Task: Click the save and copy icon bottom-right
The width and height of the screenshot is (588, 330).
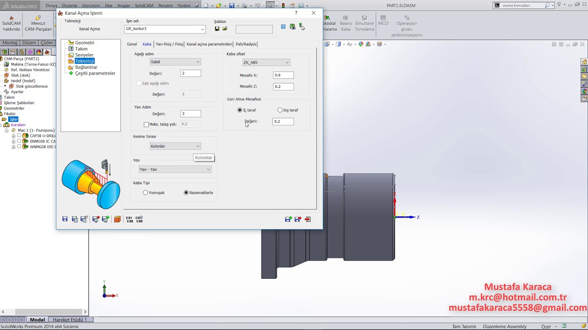Action: point(288,220)
